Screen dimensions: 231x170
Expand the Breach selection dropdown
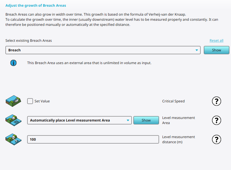pyautogui.click(x=197, y=50)
